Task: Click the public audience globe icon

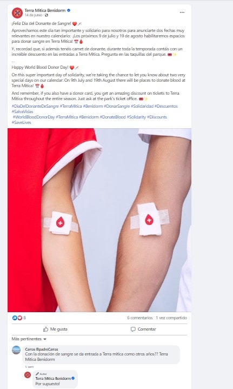Action: pos(46,15)
